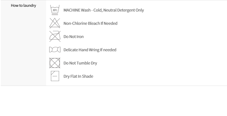Image resolution: width=227 pixels, height=116 pixels.
Task: Select the "Neutral Detergent Only" phrase
Action: click(125, 10)
